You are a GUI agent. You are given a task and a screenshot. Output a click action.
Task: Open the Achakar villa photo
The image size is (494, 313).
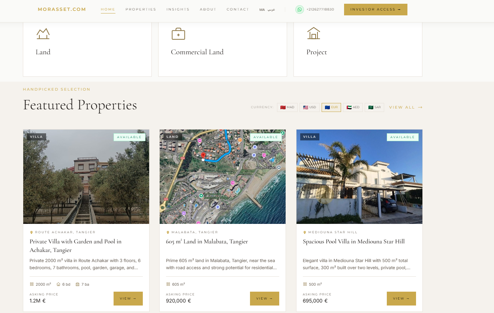click(x=86, y=177)
